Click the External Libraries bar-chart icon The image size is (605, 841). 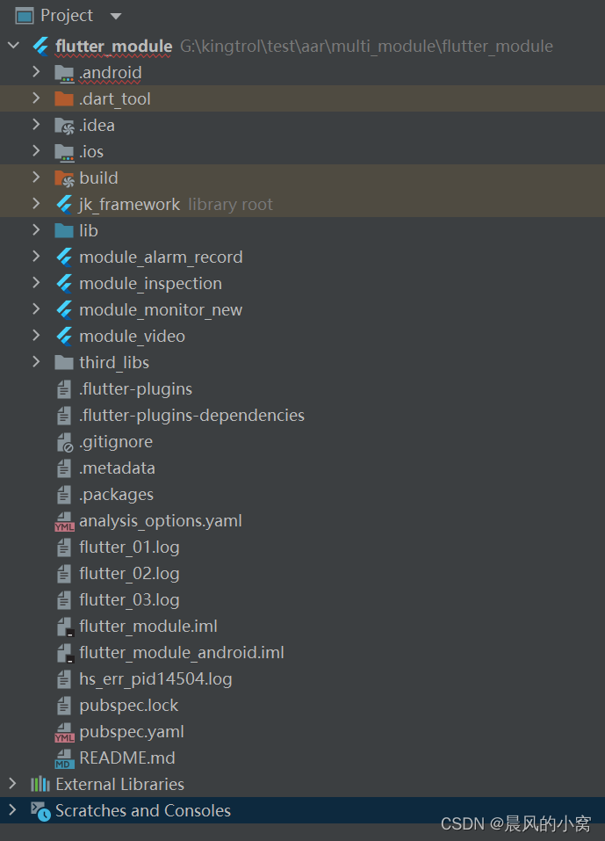(40, 785)
